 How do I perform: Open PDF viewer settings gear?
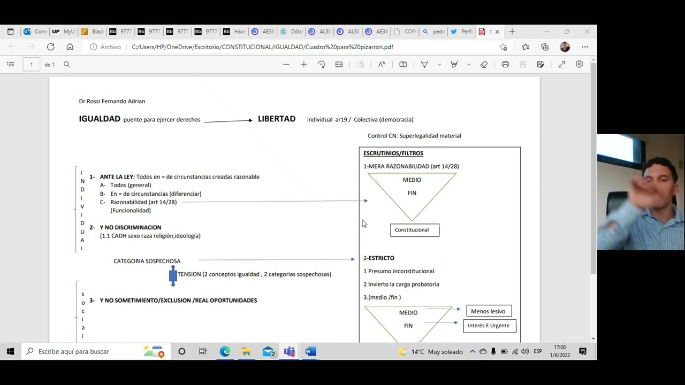[x=579, y=64]
